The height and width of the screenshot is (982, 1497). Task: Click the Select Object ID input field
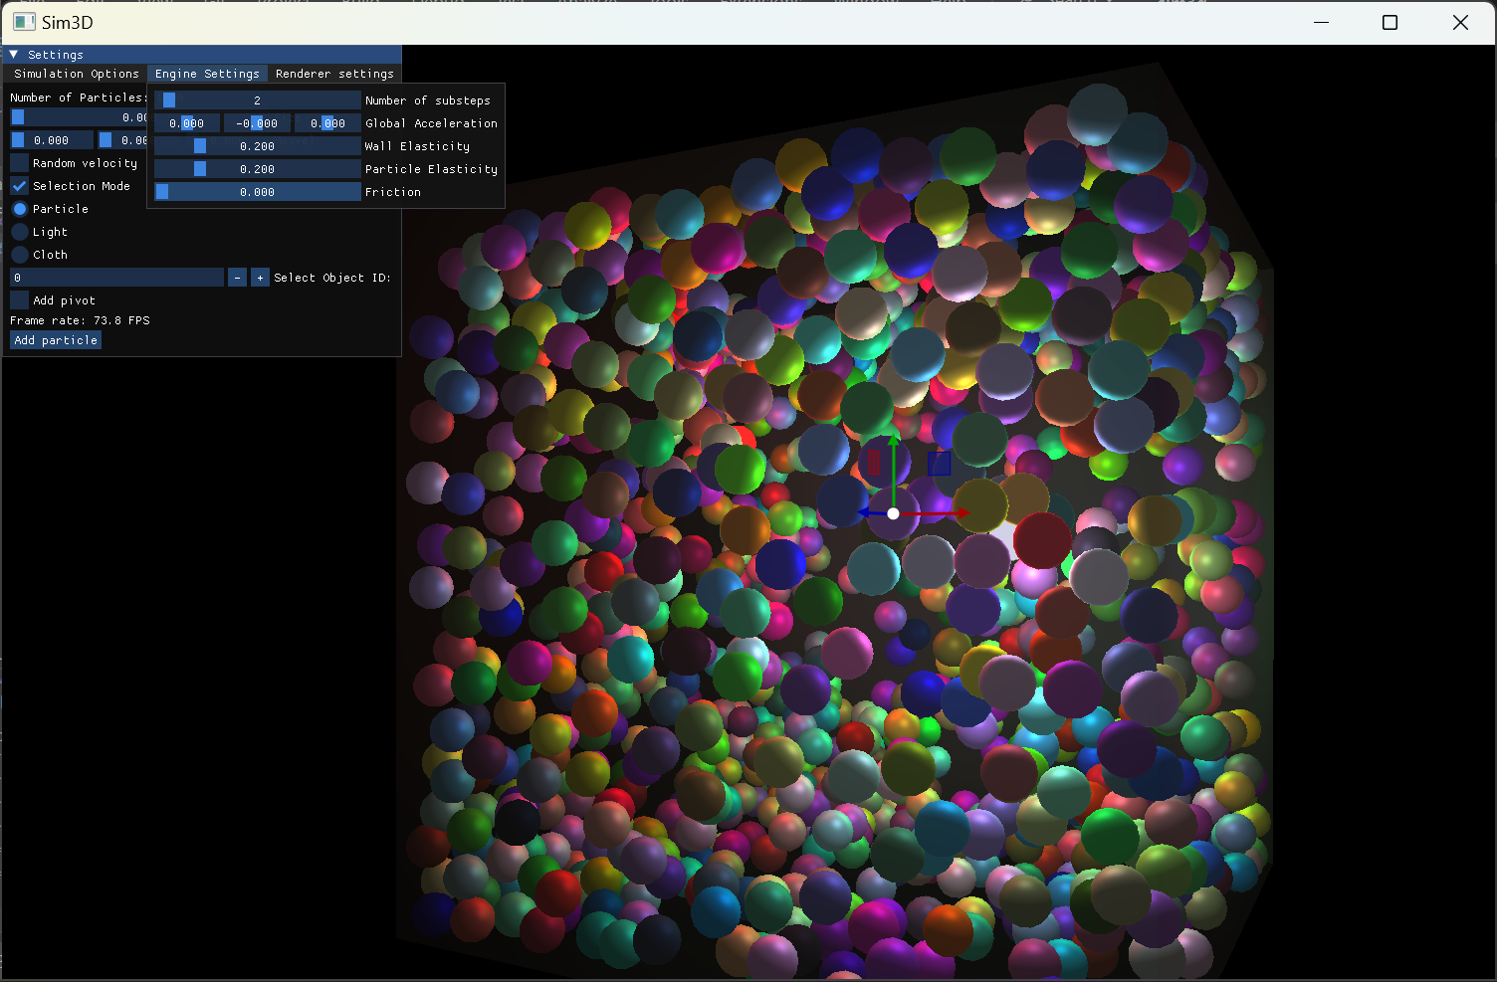tap(116, 278)
